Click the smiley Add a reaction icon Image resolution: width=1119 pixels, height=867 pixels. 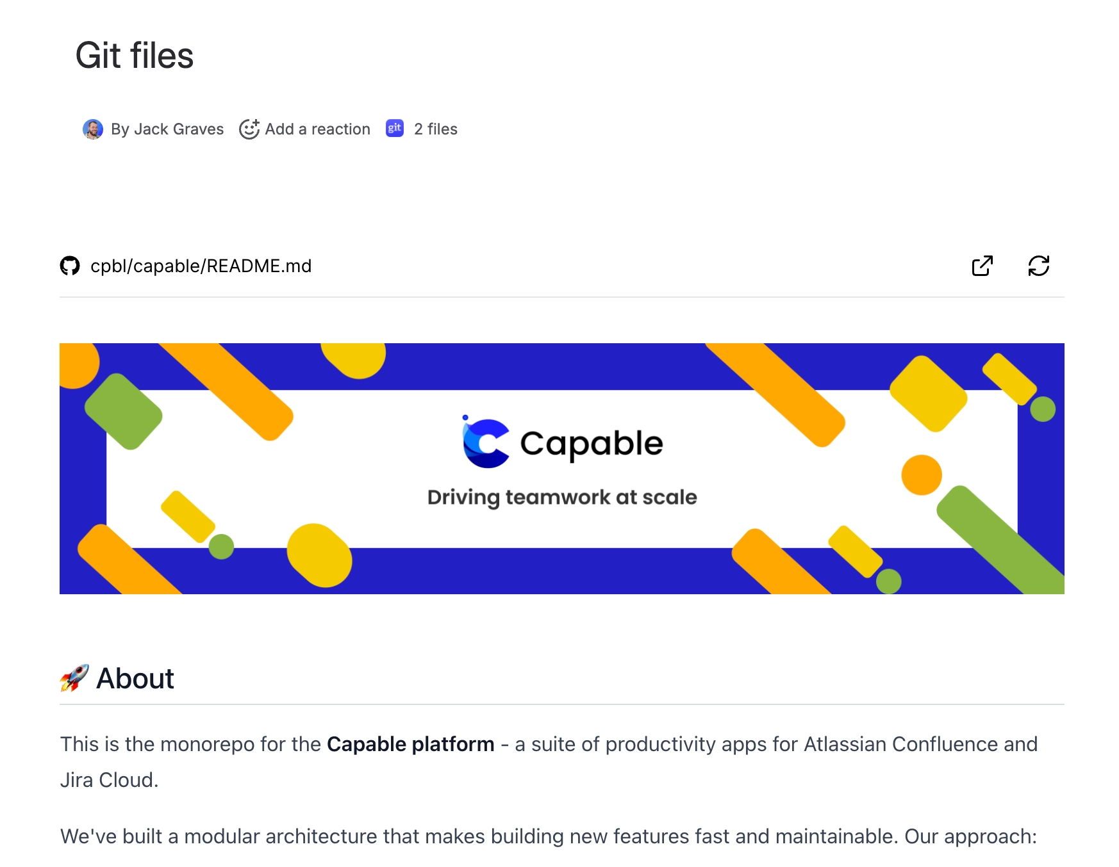(x=249, y=129)
